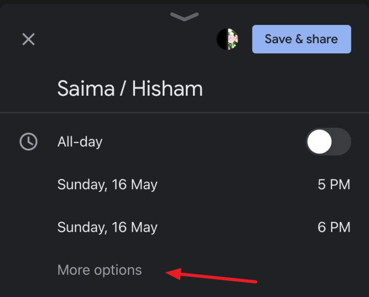Open the guest avatar thumbnail

(228, 39)
